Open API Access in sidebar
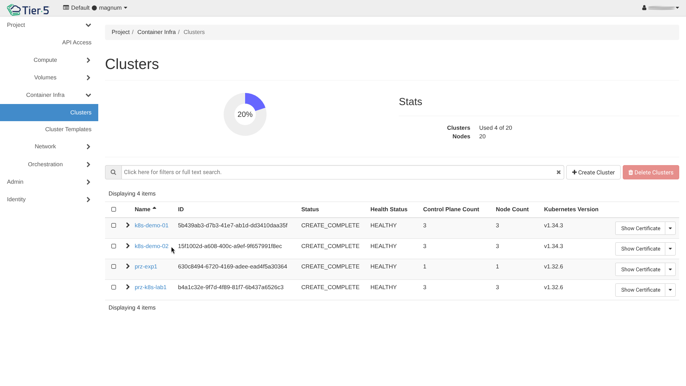Image resolution: width=686 pixels, height=386 pixels. [x=76, y=43]
